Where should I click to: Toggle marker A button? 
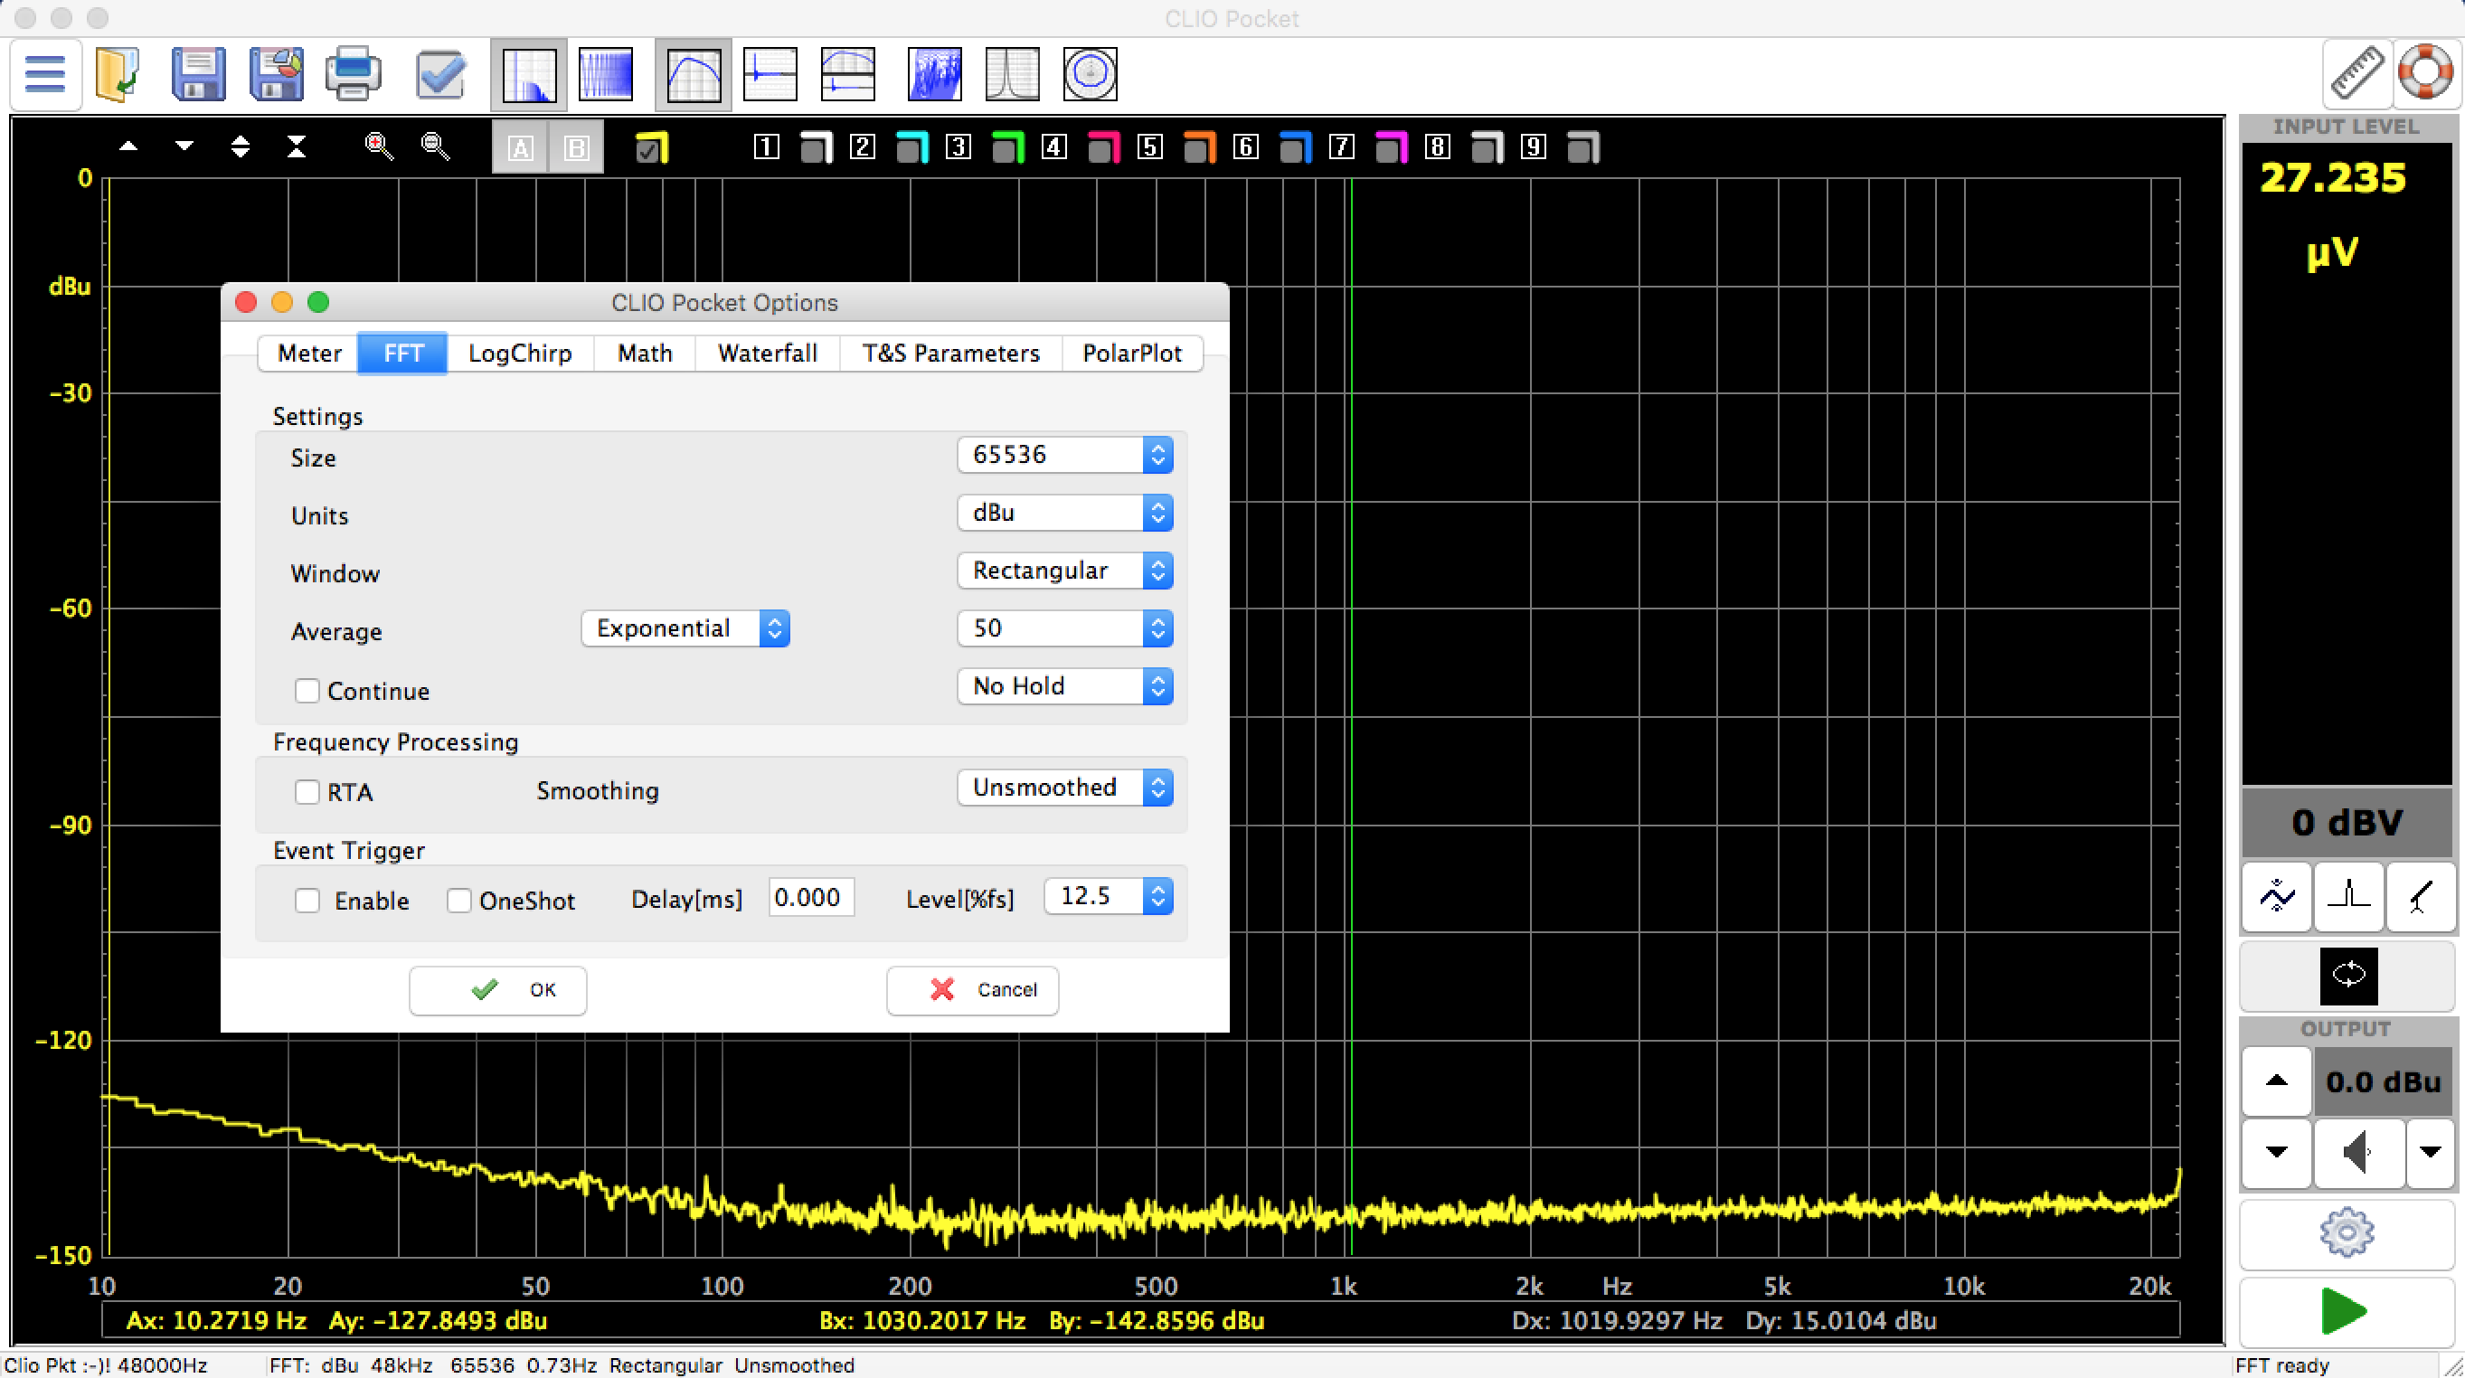click(520, 147)
